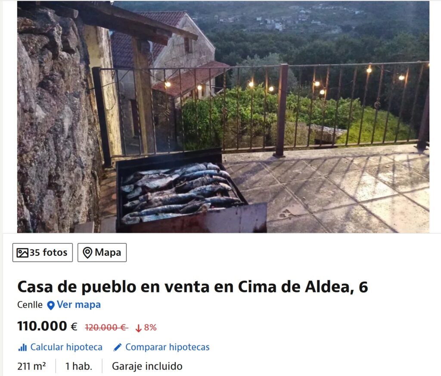The image size is (441, 376).
Task: Click the photo gallery picture icon
Action: 22,253
